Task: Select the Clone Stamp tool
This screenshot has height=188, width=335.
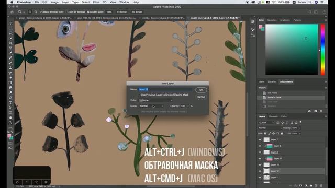Action: pos(10,68)
